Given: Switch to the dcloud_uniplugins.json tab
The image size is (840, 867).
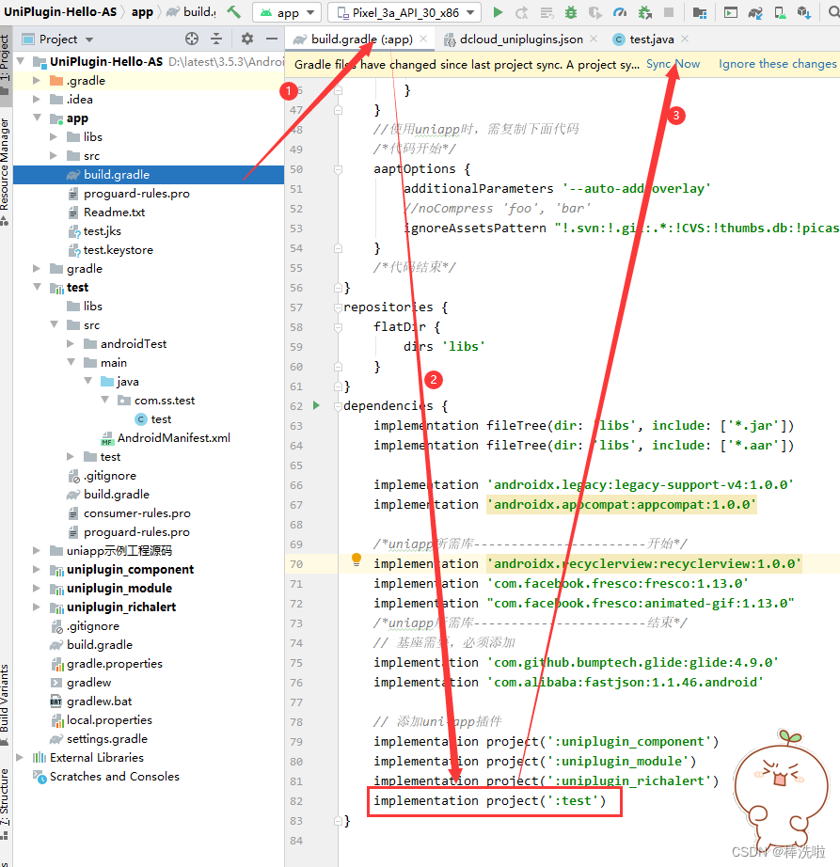Looking at the screenshot, I should 521,39.
